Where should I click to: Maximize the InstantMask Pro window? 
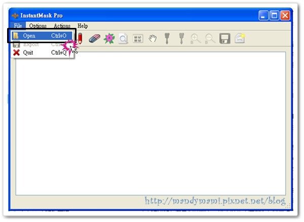point(274,16)
